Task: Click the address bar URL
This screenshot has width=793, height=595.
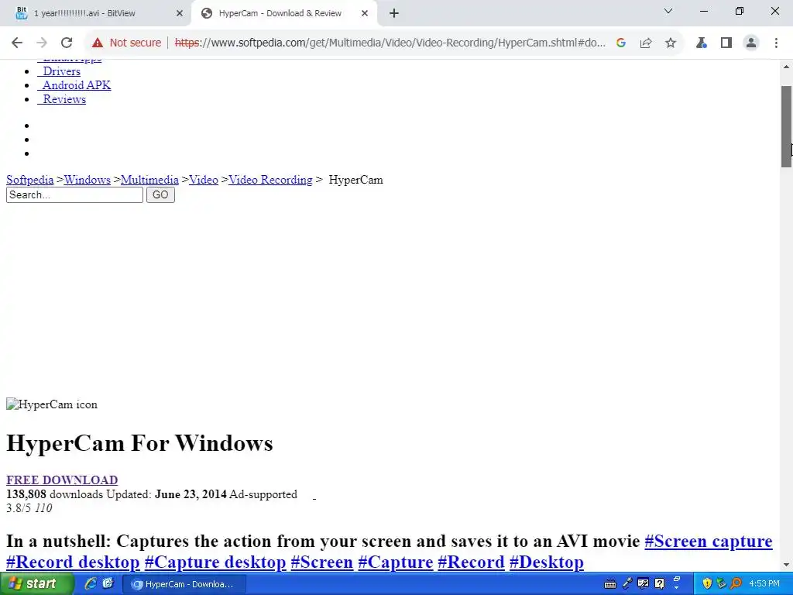Action: (390, 43)
